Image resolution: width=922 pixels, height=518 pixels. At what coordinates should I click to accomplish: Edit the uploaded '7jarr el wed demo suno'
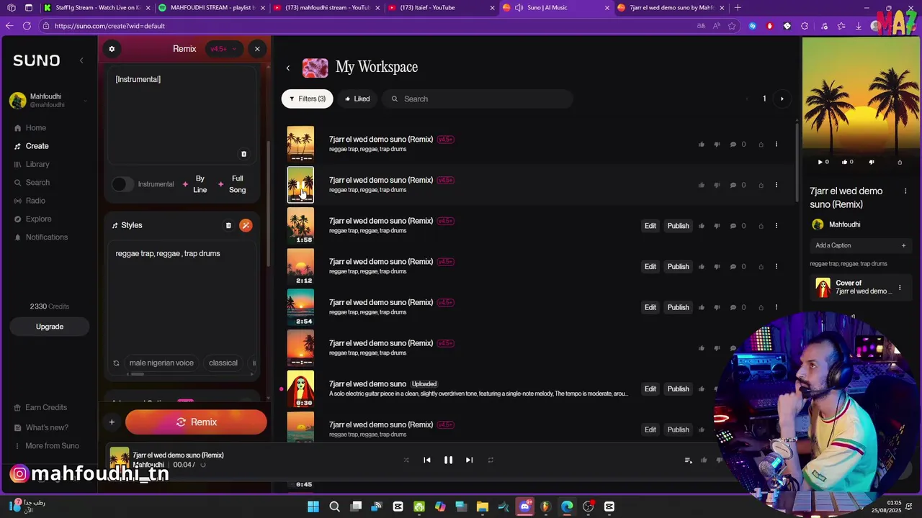(x=650, y=389)
